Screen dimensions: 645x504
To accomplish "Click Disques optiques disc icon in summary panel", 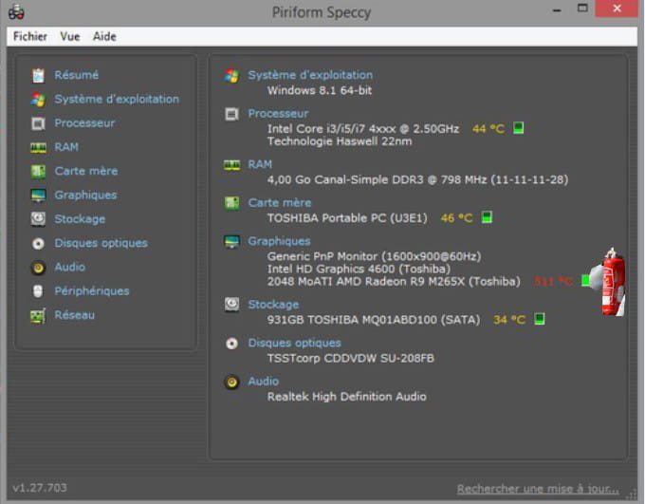I will click(x=231, y=343).
